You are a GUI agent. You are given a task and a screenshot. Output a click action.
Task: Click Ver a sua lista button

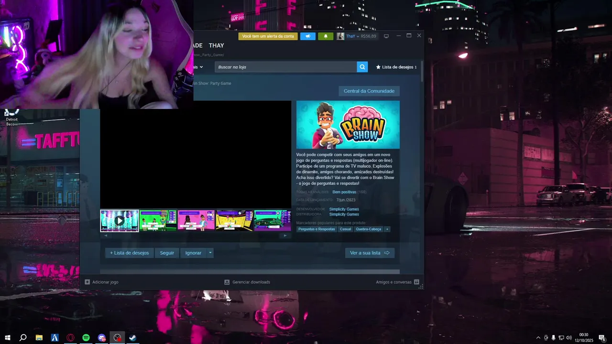[x=370, y=253]
